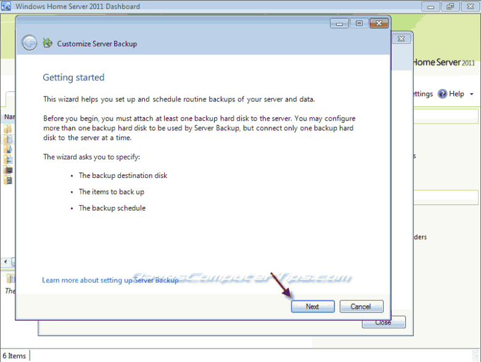Click the Name column header in the Dashboard list
This screenshot has height=362, width=481.
pyautogui.click(x=9, y=117)
